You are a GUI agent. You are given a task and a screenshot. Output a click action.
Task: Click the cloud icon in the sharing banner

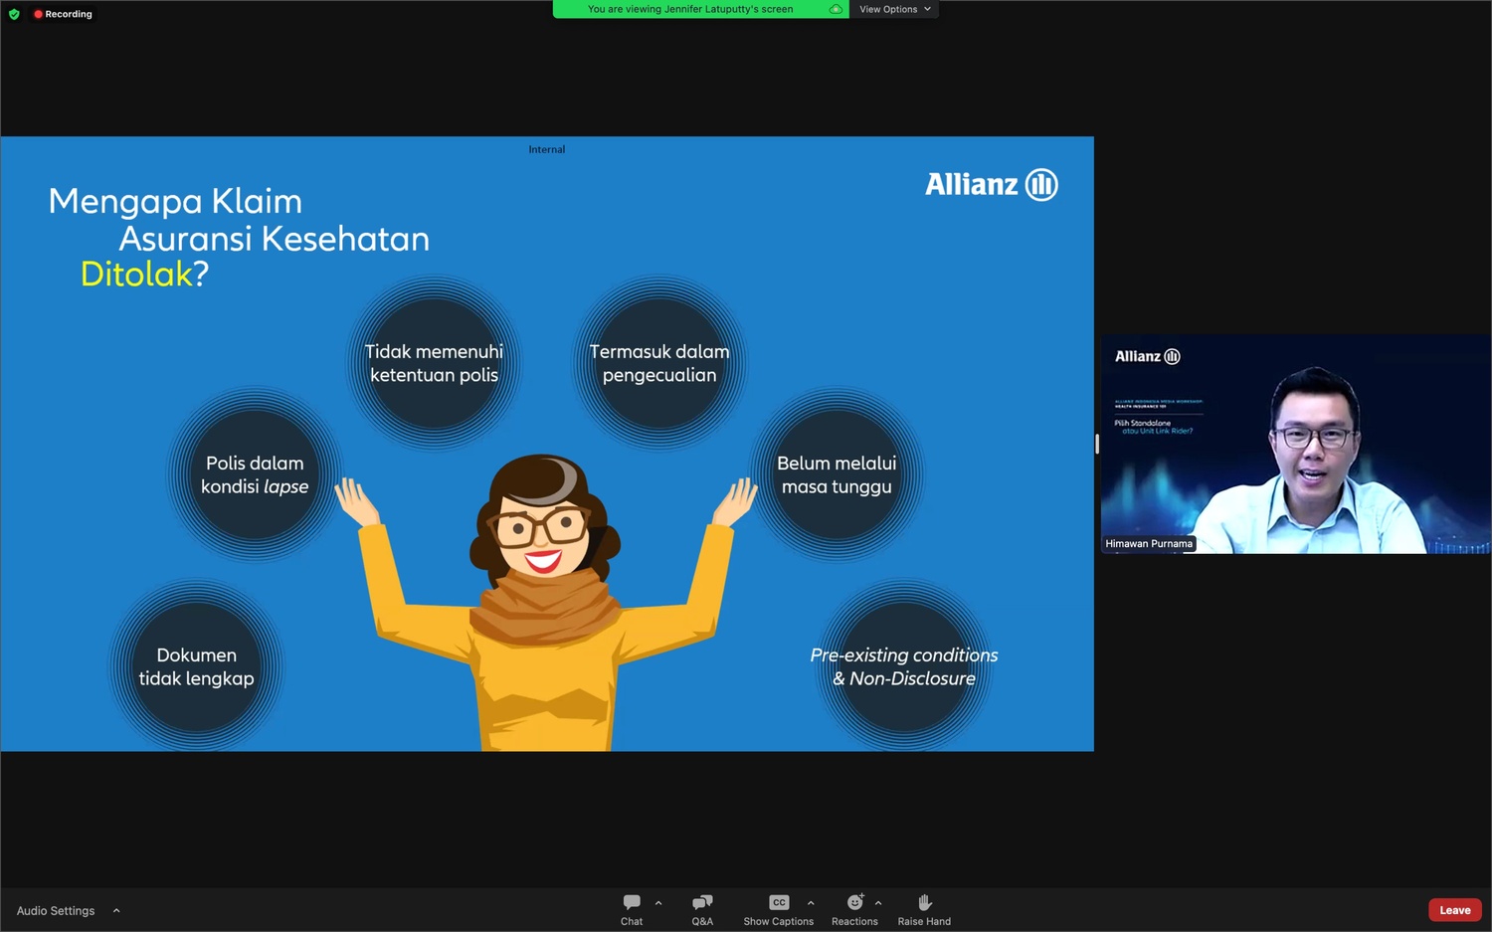click(x=836, y=9)
